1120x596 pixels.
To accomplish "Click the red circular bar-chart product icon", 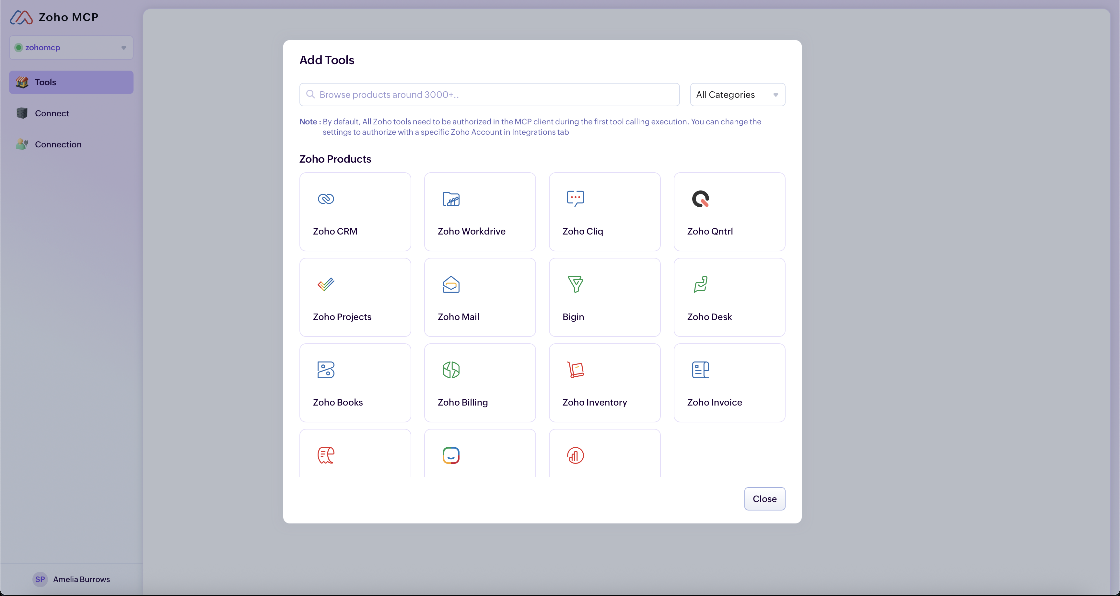I will tap(575, 456).
